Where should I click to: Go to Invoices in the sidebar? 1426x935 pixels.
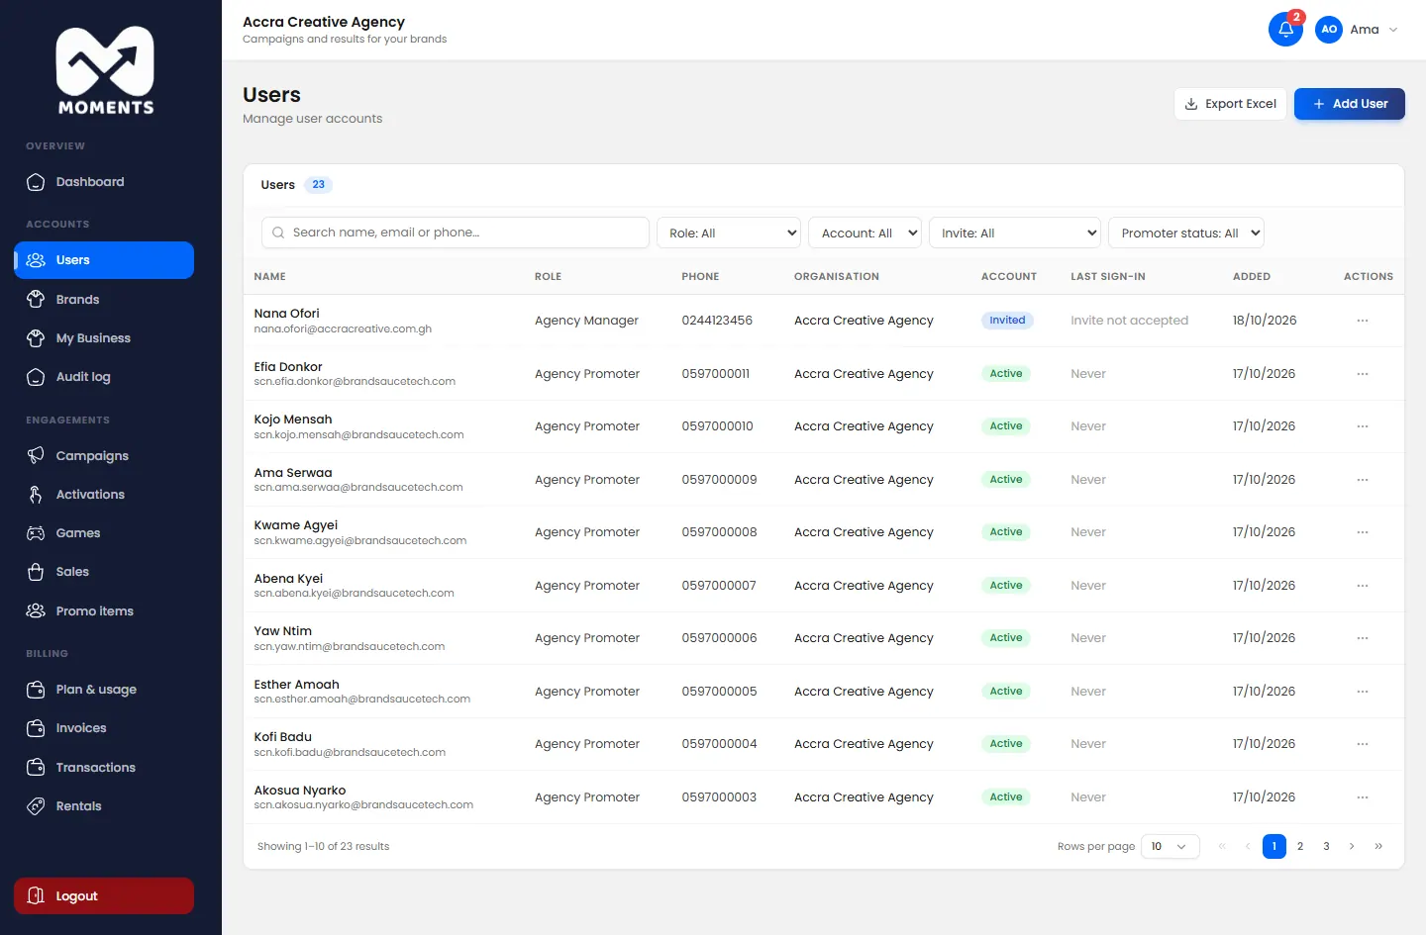tap(104, 728)
